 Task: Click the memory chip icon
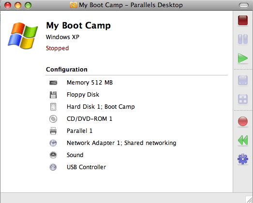[53, 83]
